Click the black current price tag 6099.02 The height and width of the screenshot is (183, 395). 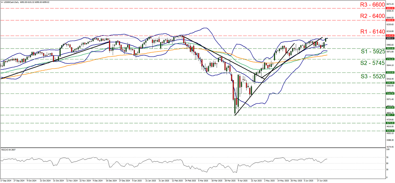[390, 38]
